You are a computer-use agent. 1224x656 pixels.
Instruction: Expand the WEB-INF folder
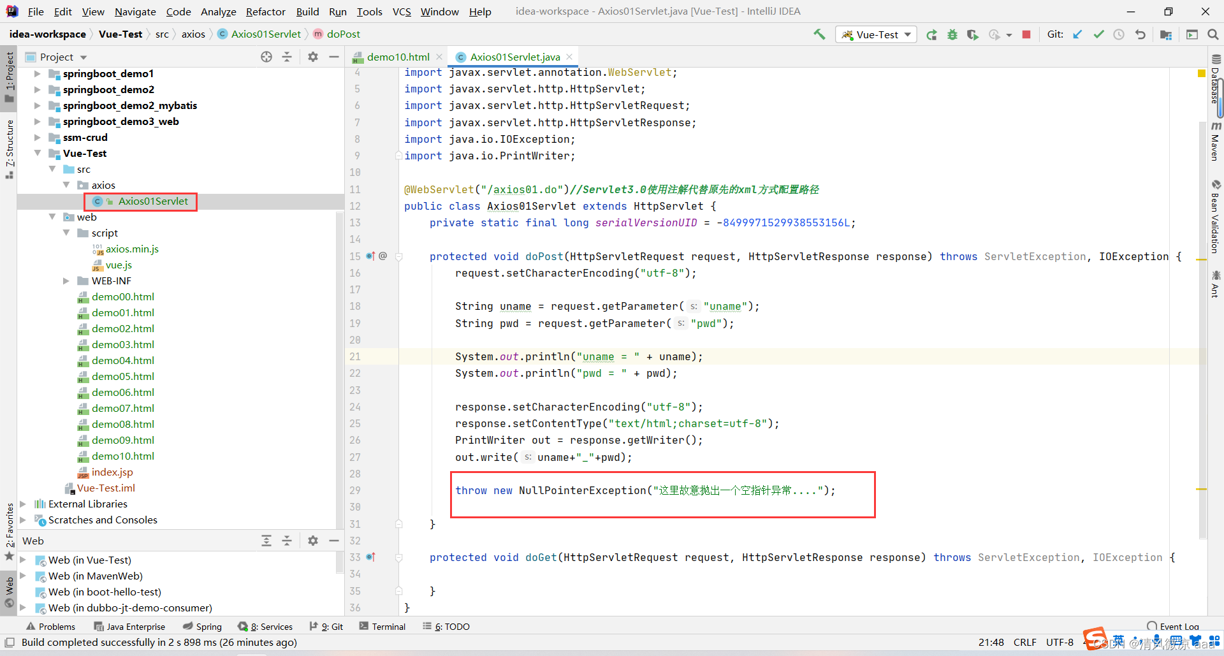(x=66, y=281)
